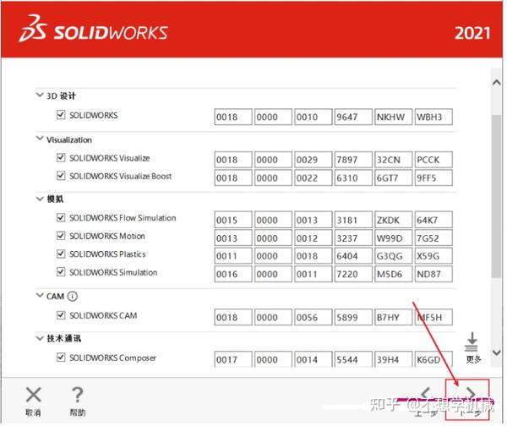Click the SOLIDWORKS Composer label
Image resolution: width=507 pixels, height=426 pixels.
click(x=113, y=358)
